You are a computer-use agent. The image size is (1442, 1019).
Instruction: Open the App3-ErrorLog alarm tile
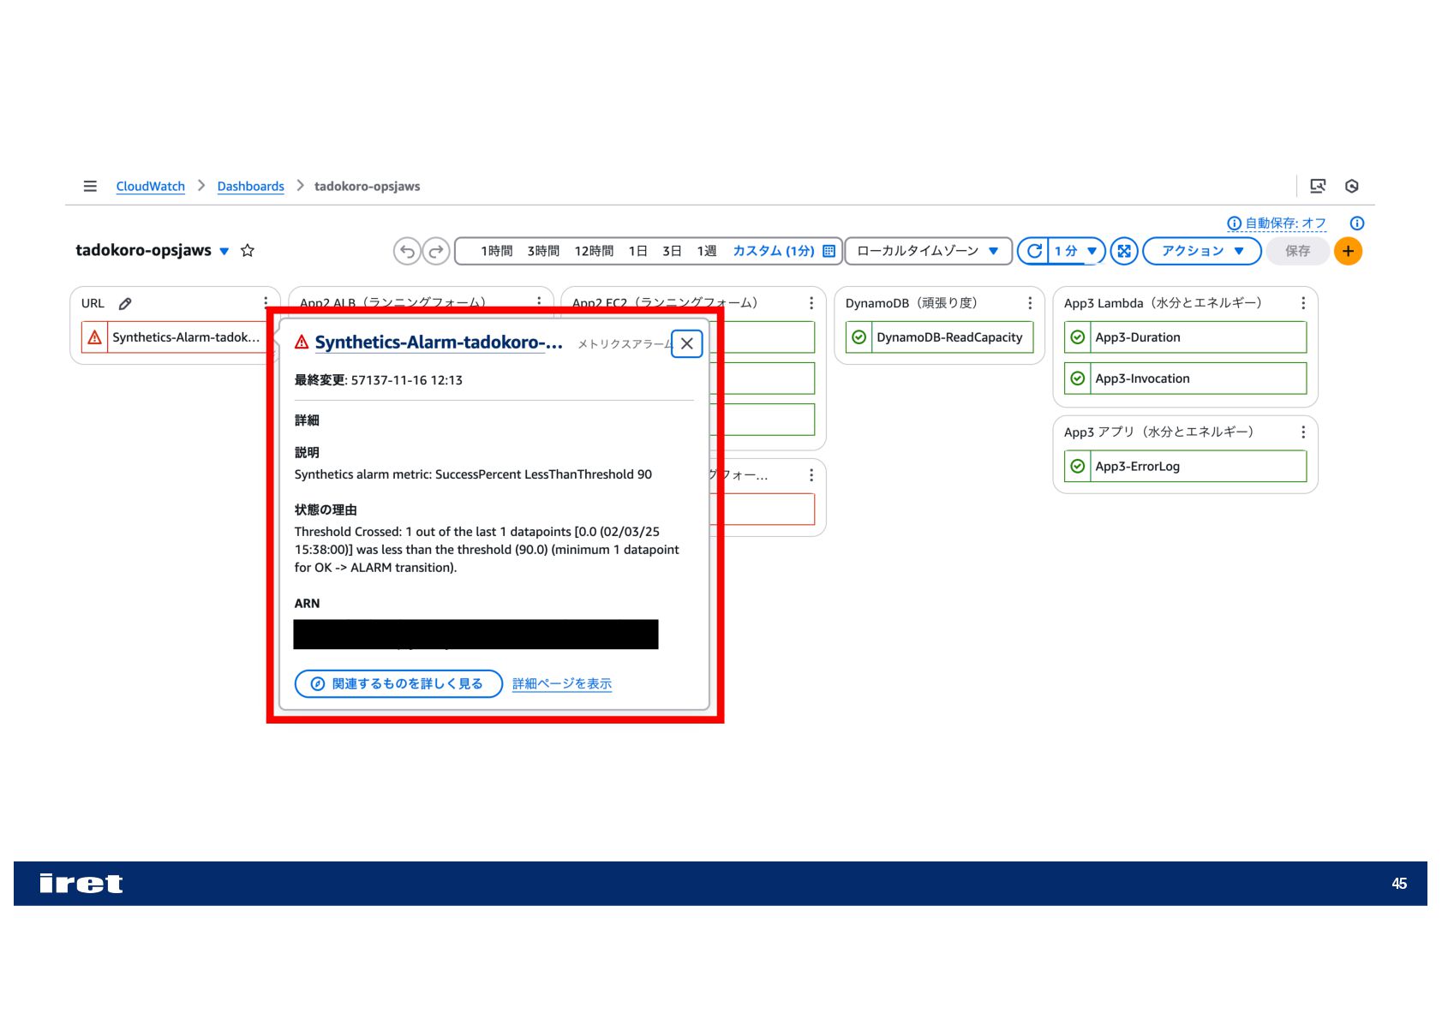(x=1185, y=467)
